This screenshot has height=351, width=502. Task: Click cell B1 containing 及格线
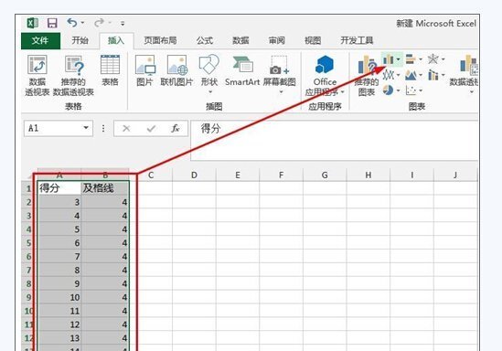(x=105, y=188)
